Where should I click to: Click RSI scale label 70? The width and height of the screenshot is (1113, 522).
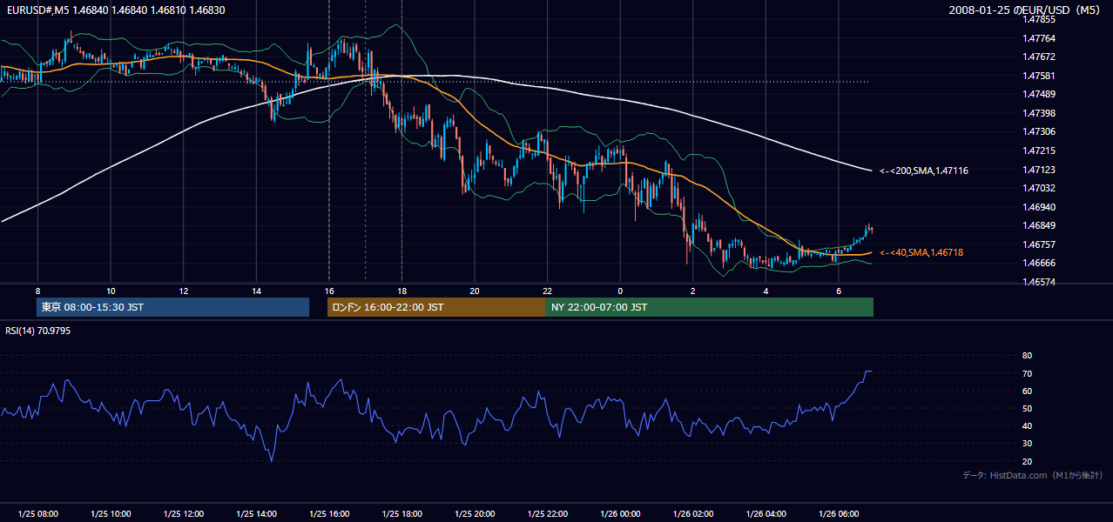click(1027, 373)
